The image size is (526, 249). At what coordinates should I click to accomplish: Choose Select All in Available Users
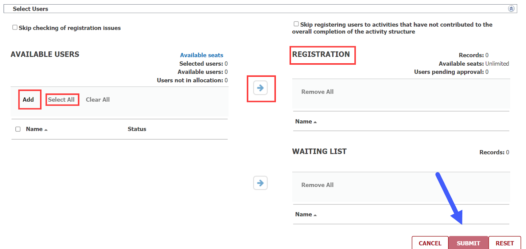click(x=61, y=99)
